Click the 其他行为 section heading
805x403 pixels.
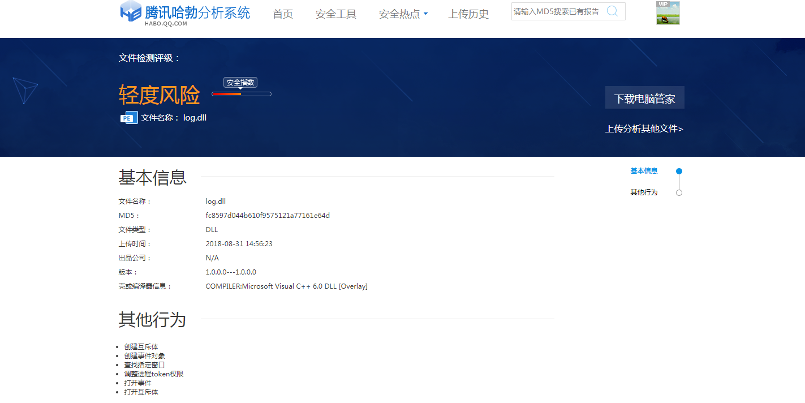click(x=152, y=320)
